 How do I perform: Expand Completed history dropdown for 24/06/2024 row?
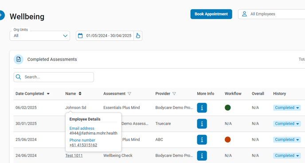point(287,155)
